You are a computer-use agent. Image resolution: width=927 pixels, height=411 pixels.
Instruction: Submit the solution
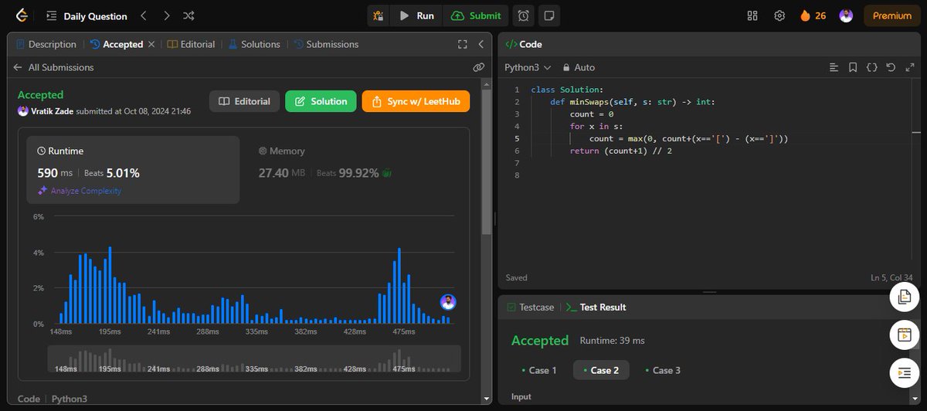tap(476, 15)
